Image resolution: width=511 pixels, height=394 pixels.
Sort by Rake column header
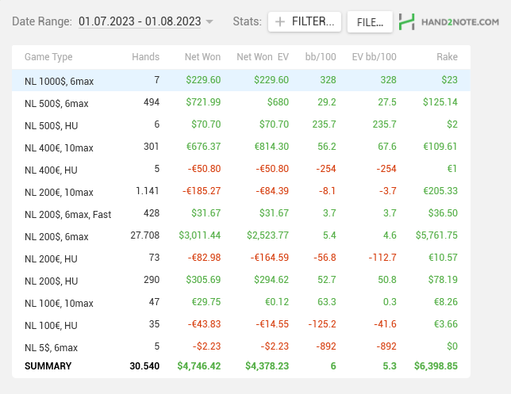point(447,57)
